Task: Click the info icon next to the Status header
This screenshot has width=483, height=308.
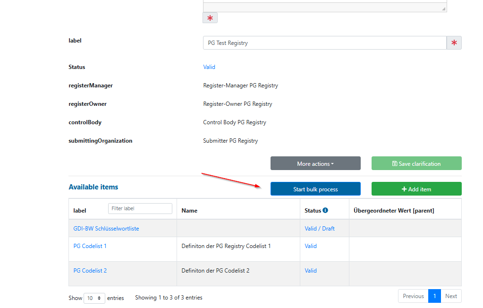Action: [x=325, y=210]
